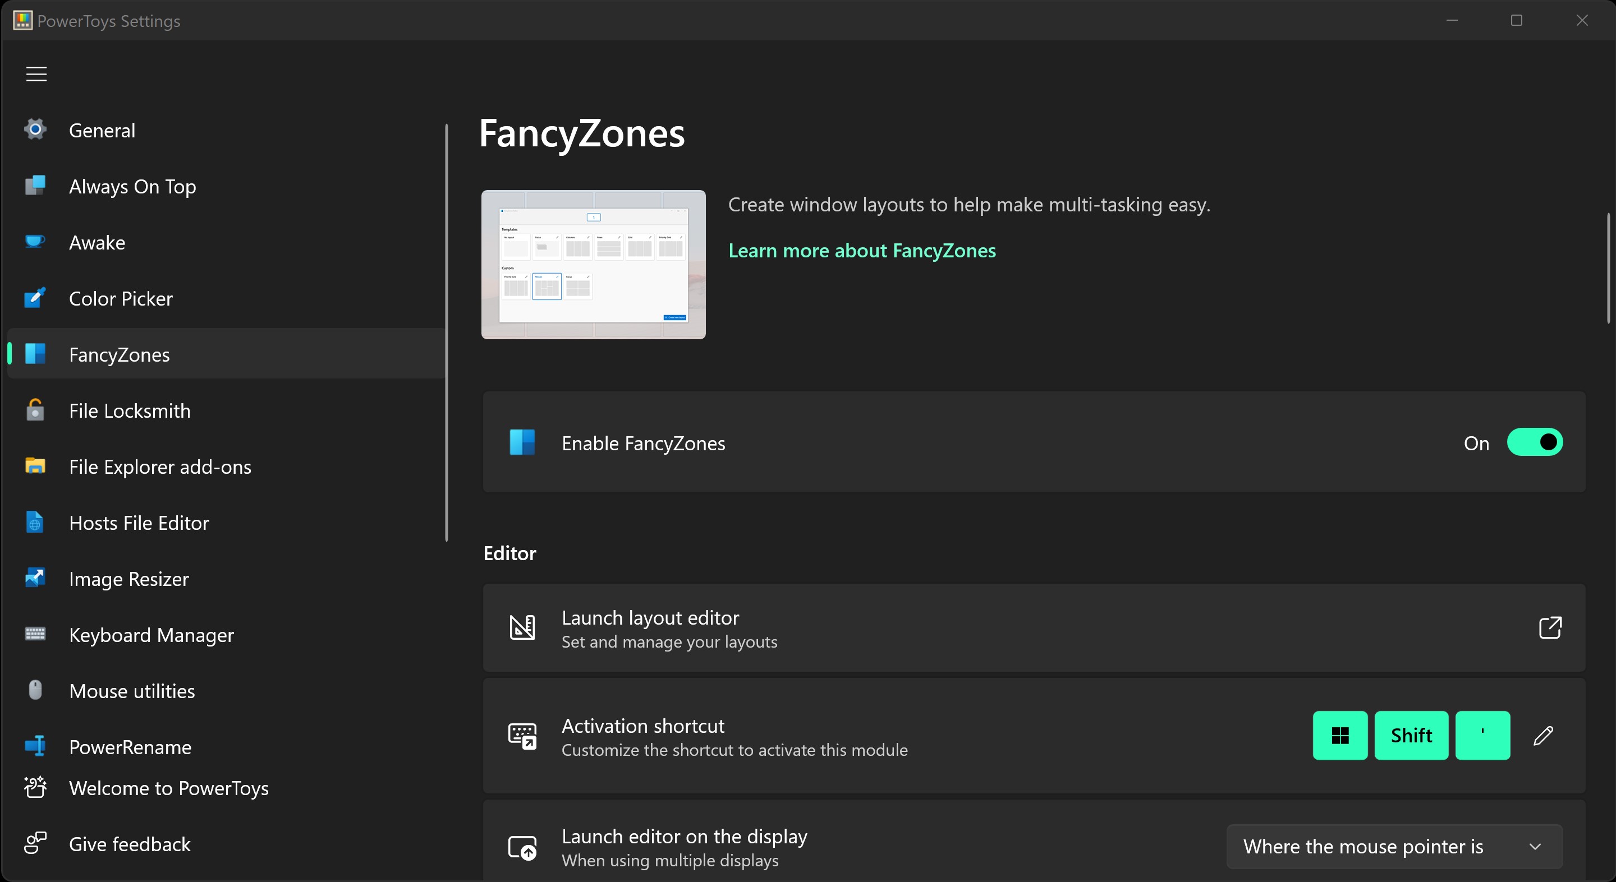
Task: Open File Explorer add-ons settings
Action: pos(160,467)
